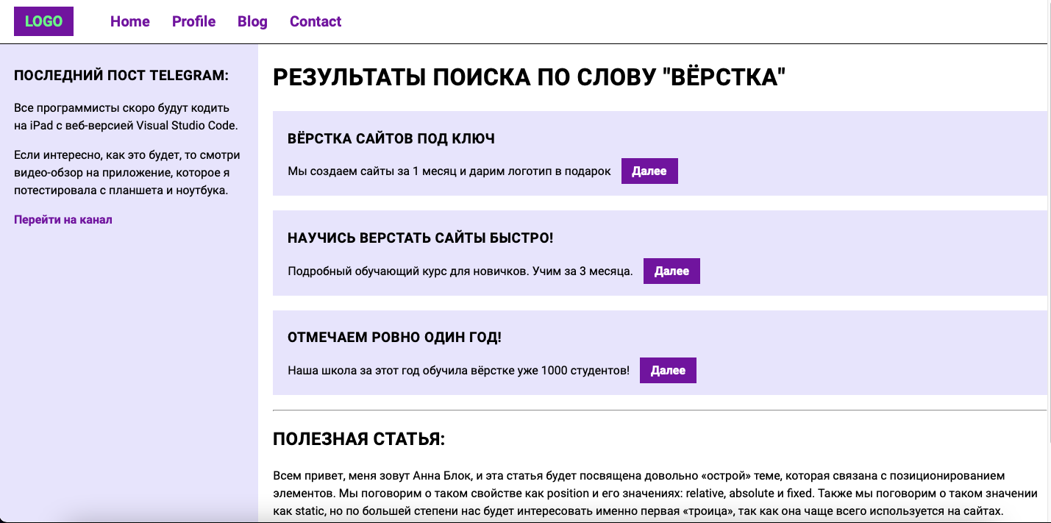Click the "Последний пост Telegram:" sidebar heading
This screenshot has height=523, width=1051.
point(121,76)
